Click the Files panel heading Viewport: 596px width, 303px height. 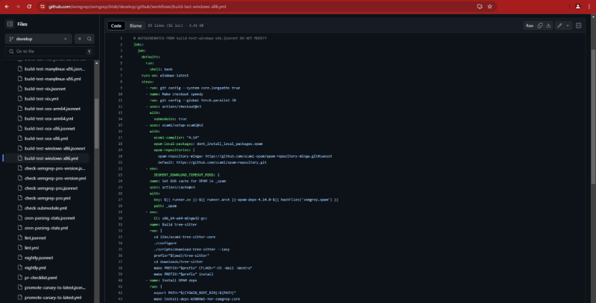[22, 24]
